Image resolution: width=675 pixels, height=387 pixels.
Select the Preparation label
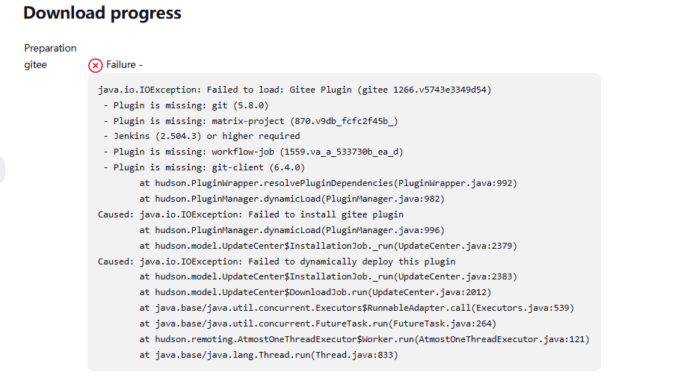pos(50,48)
